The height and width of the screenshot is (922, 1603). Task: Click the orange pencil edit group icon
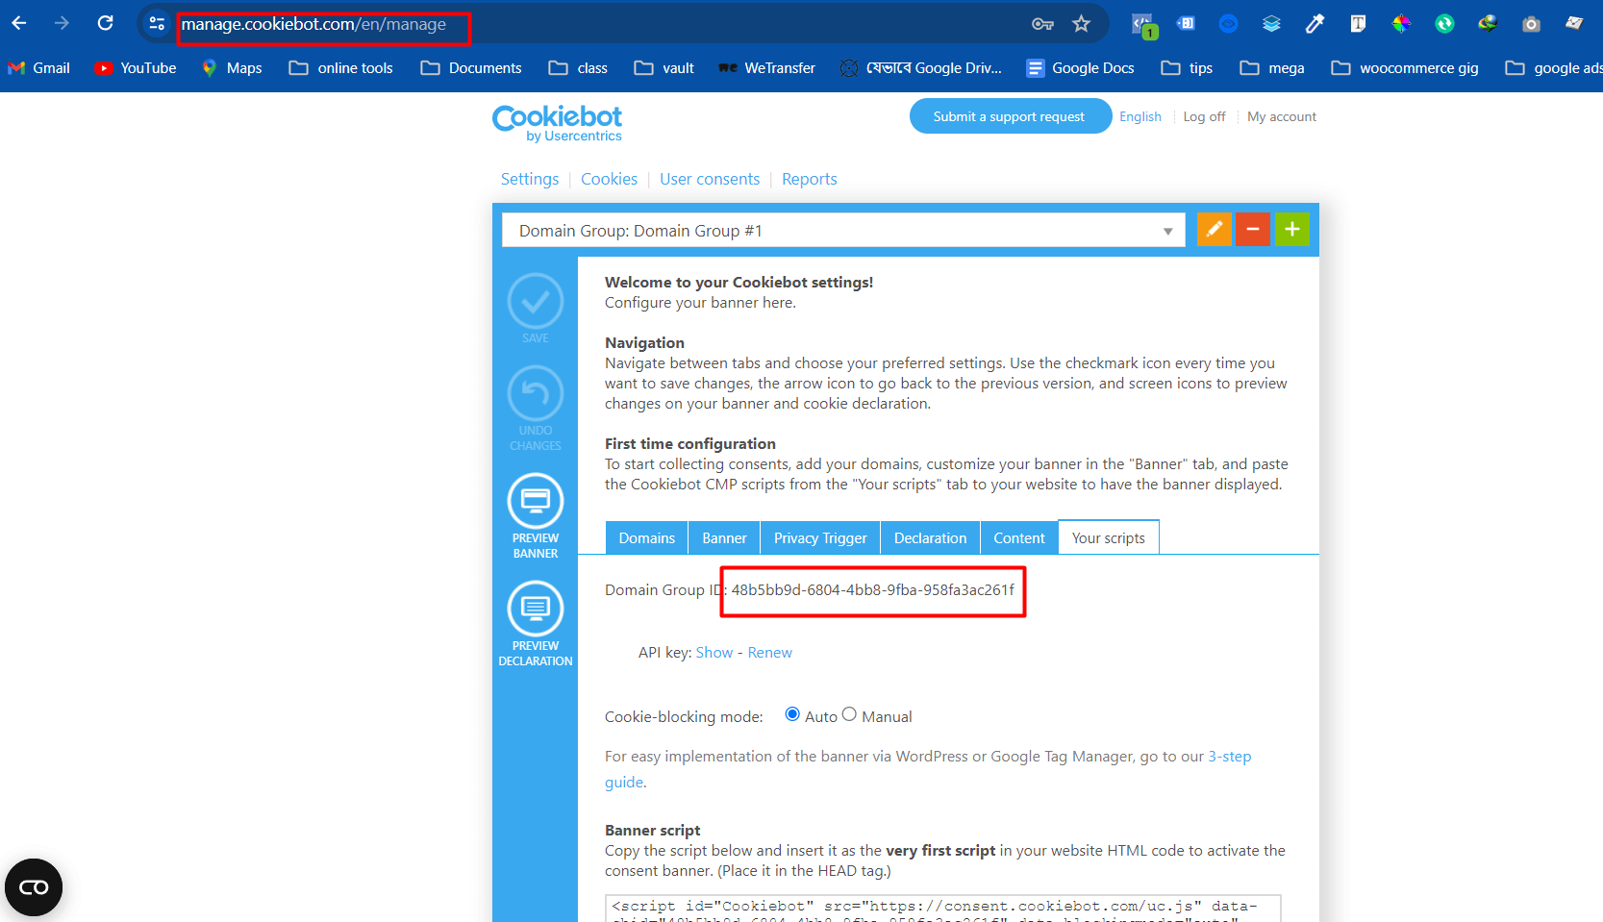[1215, 230]
